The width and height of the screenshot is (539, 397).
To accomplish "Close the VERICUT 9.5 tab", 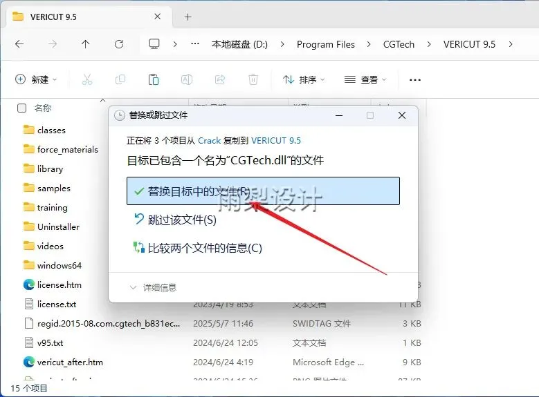I will 158,17.
